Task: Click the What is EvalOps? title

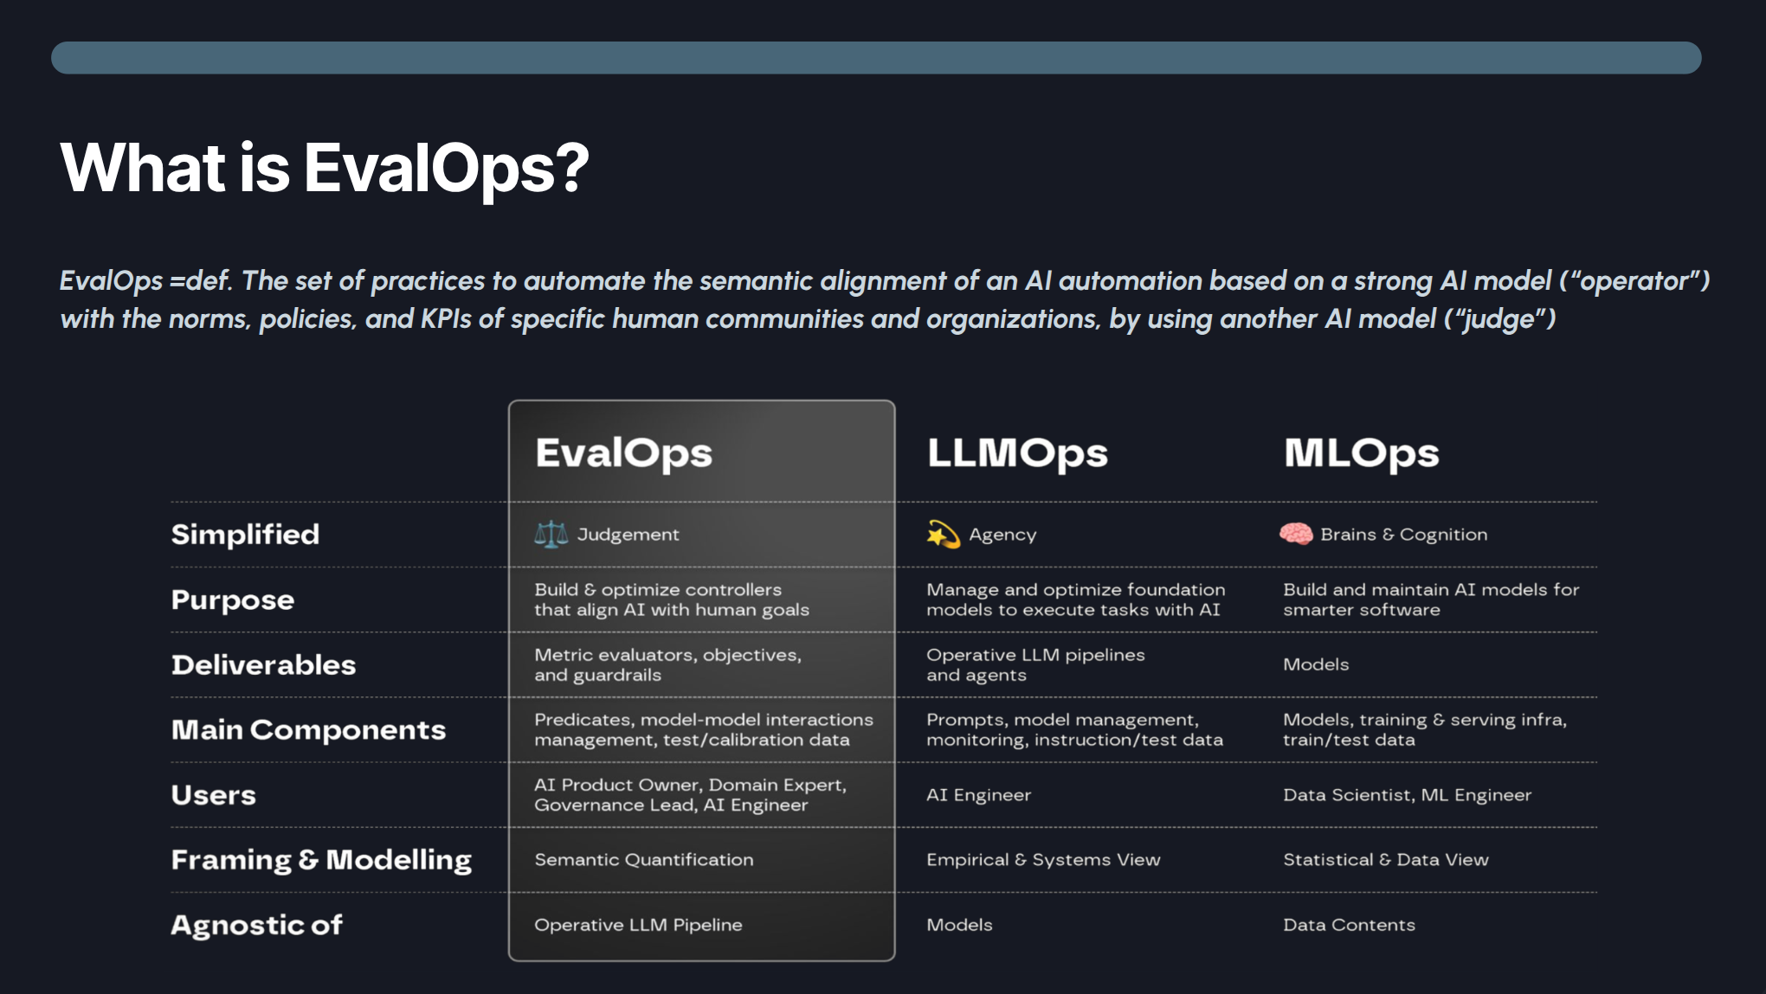Action: [324, 168]
